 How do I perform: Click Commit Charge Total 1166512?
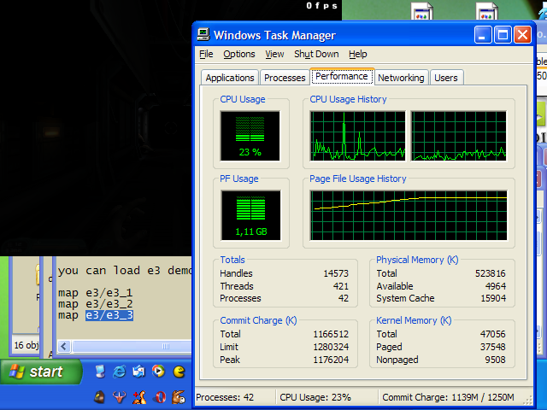pos(331,334)
